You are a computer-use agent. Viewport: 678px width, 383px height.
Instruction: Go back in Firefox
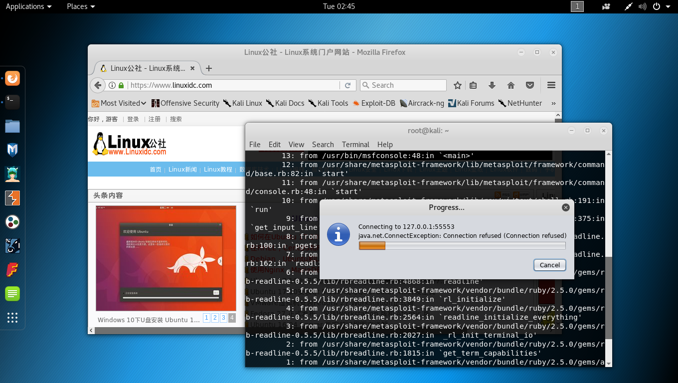[x=98, y=85]
